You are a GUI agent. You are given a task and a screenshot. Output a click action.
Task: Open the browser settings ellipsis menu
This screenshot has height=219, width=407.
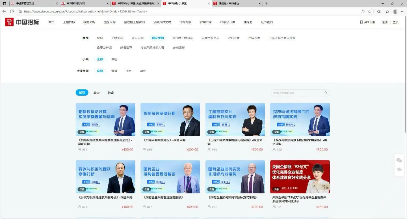tap(403, 12)
